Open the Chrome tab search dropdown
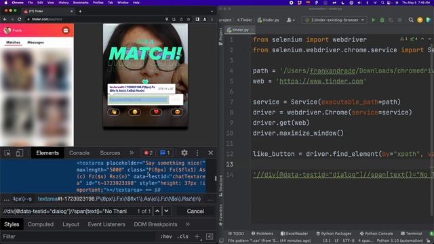 (212, 12)
